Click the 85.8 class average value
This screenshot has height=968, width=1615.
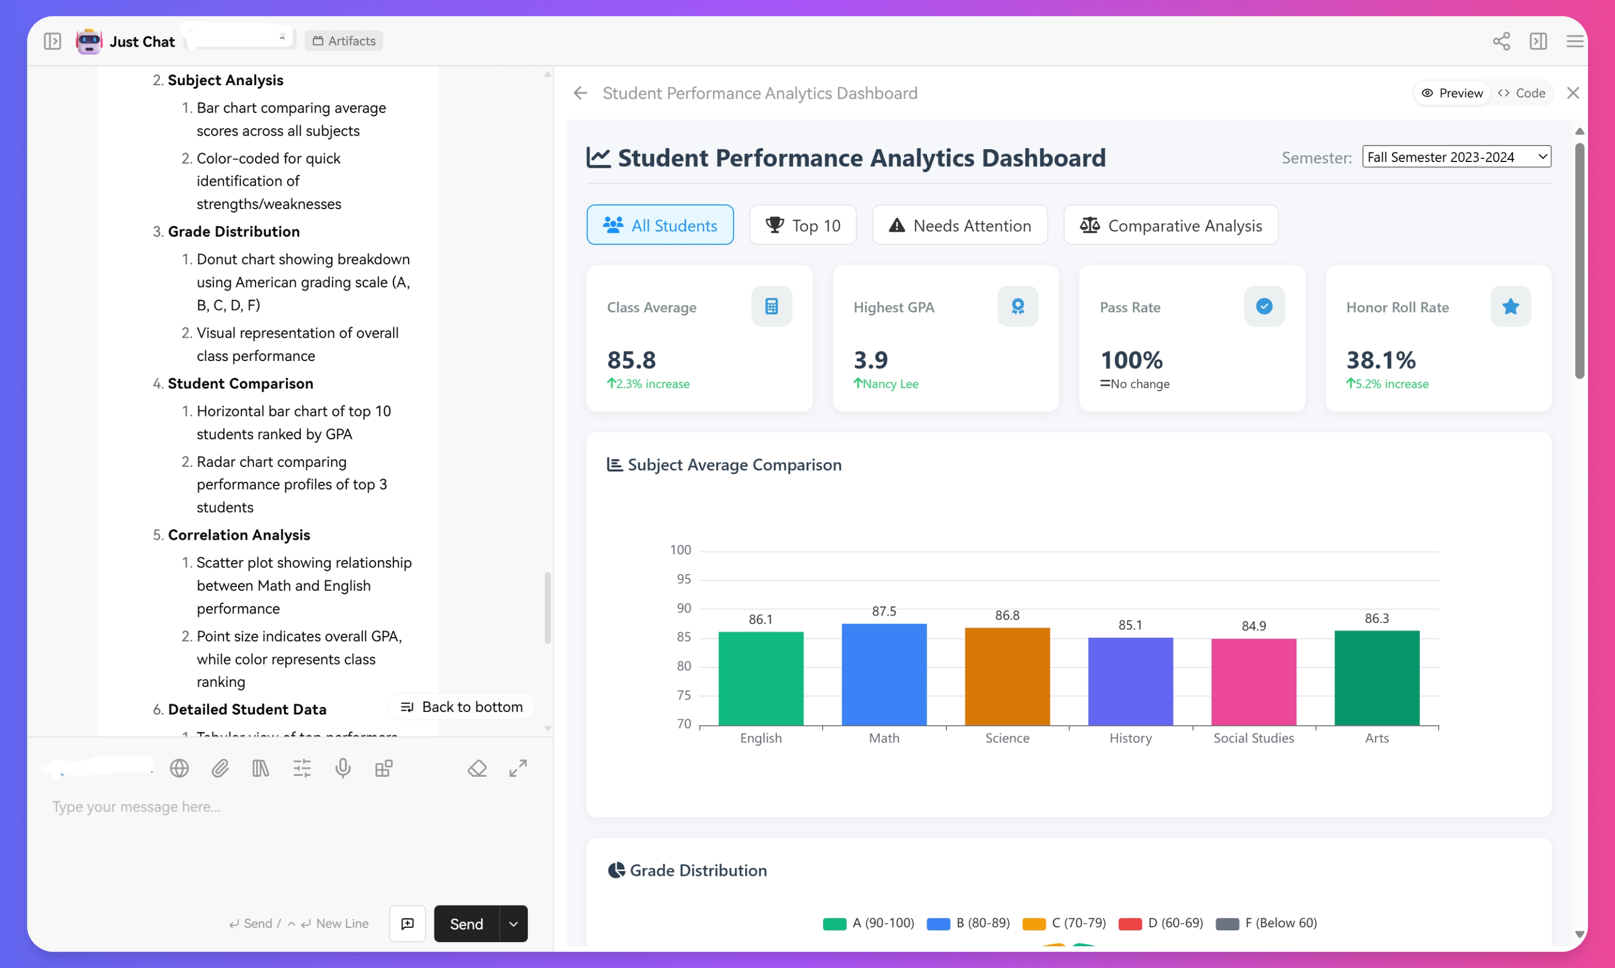coord(631,359)
